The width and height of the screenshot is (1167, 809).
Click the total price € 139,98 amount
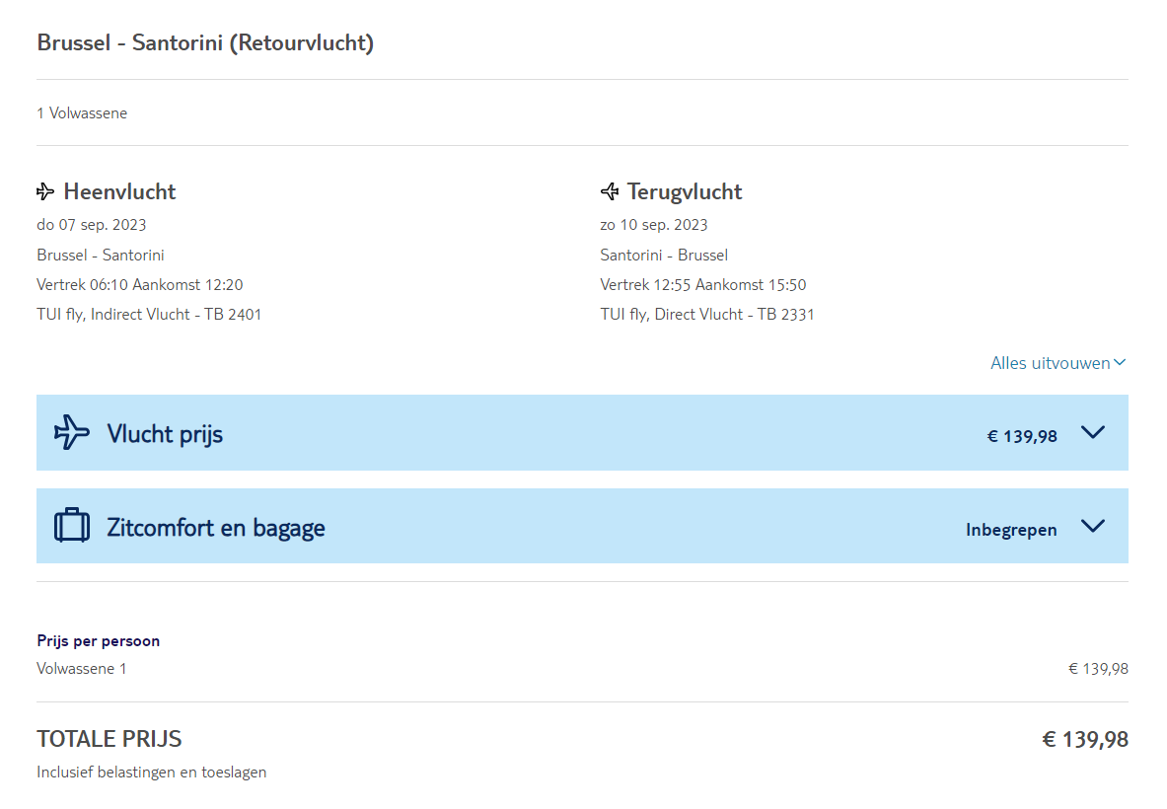click(x=1085, y=739)
